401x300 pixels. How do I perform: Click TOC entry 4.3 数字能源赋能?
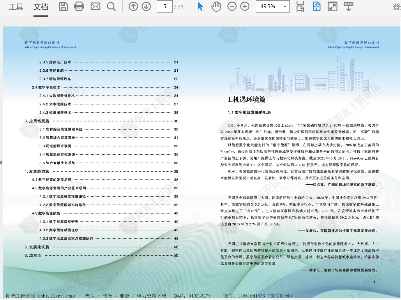tap(105, 213)
